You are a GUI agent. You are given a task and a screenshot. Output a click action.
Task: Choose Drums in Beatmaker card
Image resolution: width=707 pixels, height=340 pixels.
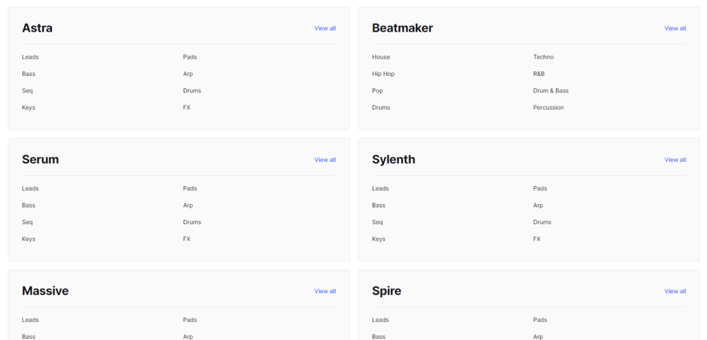pos(381,108)
